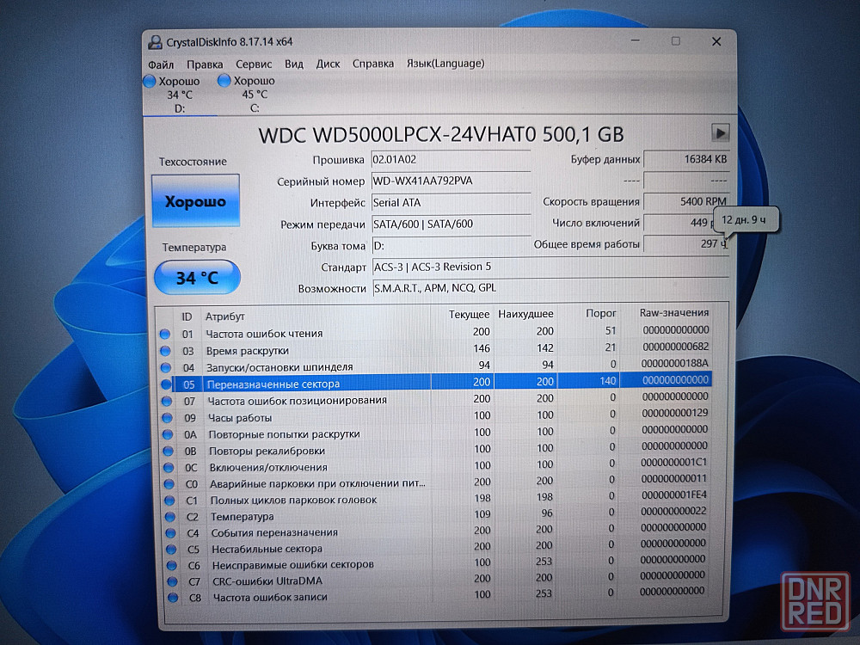Open the Файл menu
This screenshot has width=860, height=645.
(x=161, y=64)
